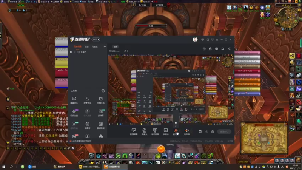Toggle the preview eye icon beside the record button
This screenshot has width=302, height=170.
[x=206, y=131]
